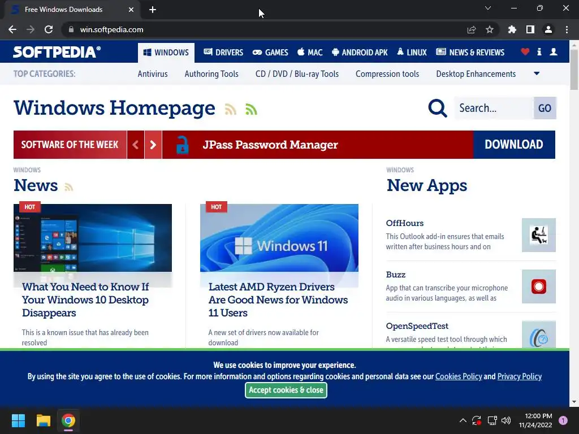Open the Privacy Policy link
Viewport: 579px width, 434px height.
pos(520,376)
